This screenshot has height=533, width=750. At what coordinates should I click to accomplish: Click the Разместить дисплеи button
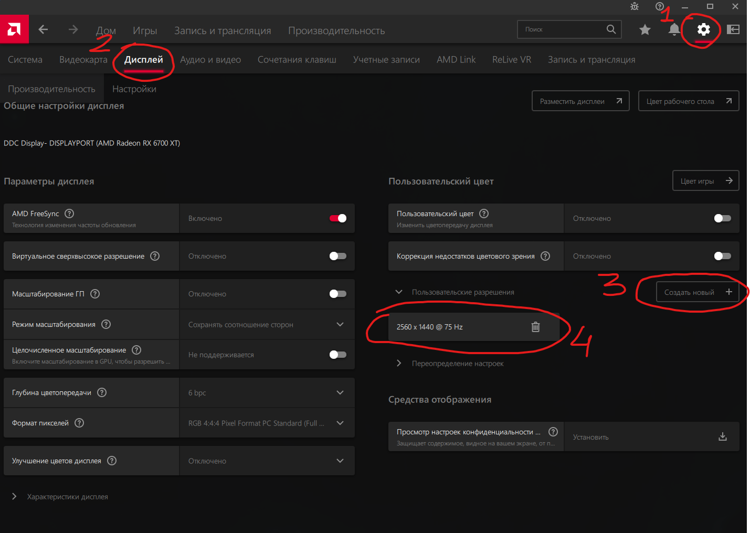click(580, 101)
